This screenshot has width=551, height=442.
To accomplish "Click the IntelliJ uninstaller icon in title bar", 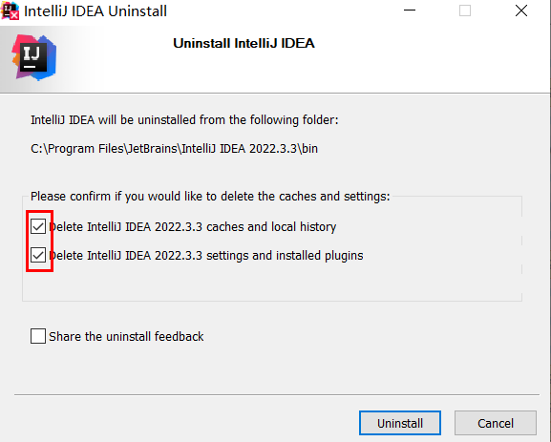I will tap(11, 11).
